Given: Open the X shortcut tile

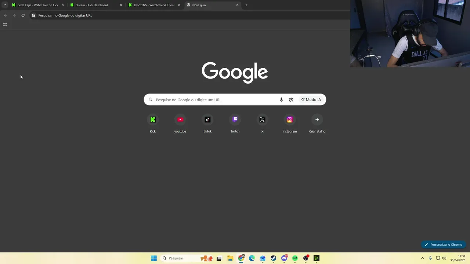Looking at the screenshot, I should click(x=262, y=124).
